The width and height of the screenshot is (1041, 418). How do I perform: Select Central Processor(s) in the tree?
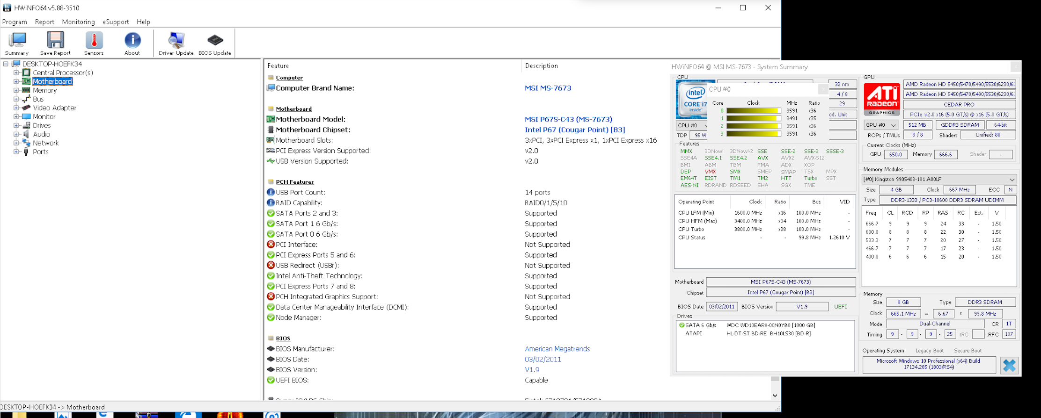[63, 72]
